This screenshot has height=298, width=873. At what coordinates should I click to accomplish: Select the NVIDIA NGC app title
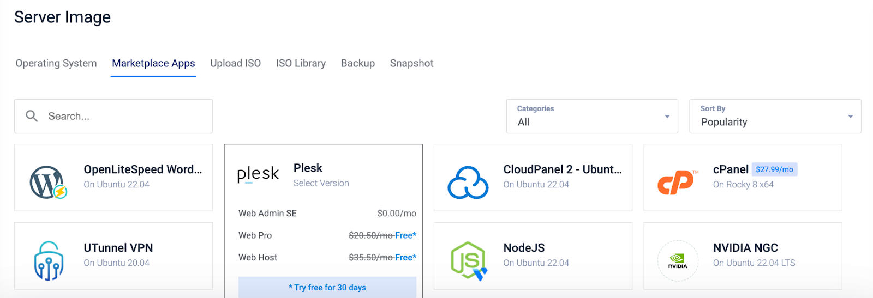(745, 248)
